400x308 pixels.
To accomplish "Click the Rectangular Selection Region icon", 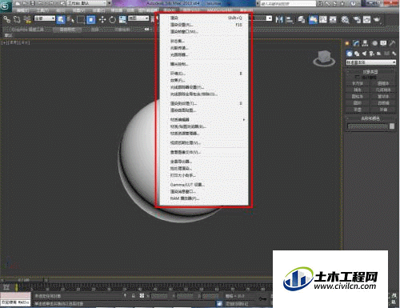I will 81,19.
